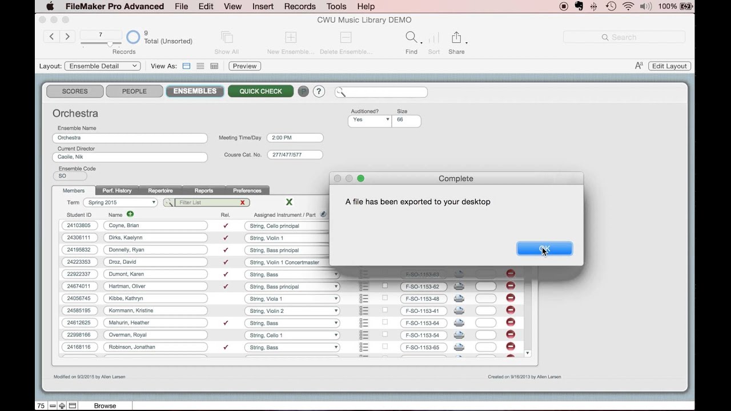Image resolution: width=731 pixels, height=411 pixels.
Task: Click the Preview button
Action: (244, 66)
